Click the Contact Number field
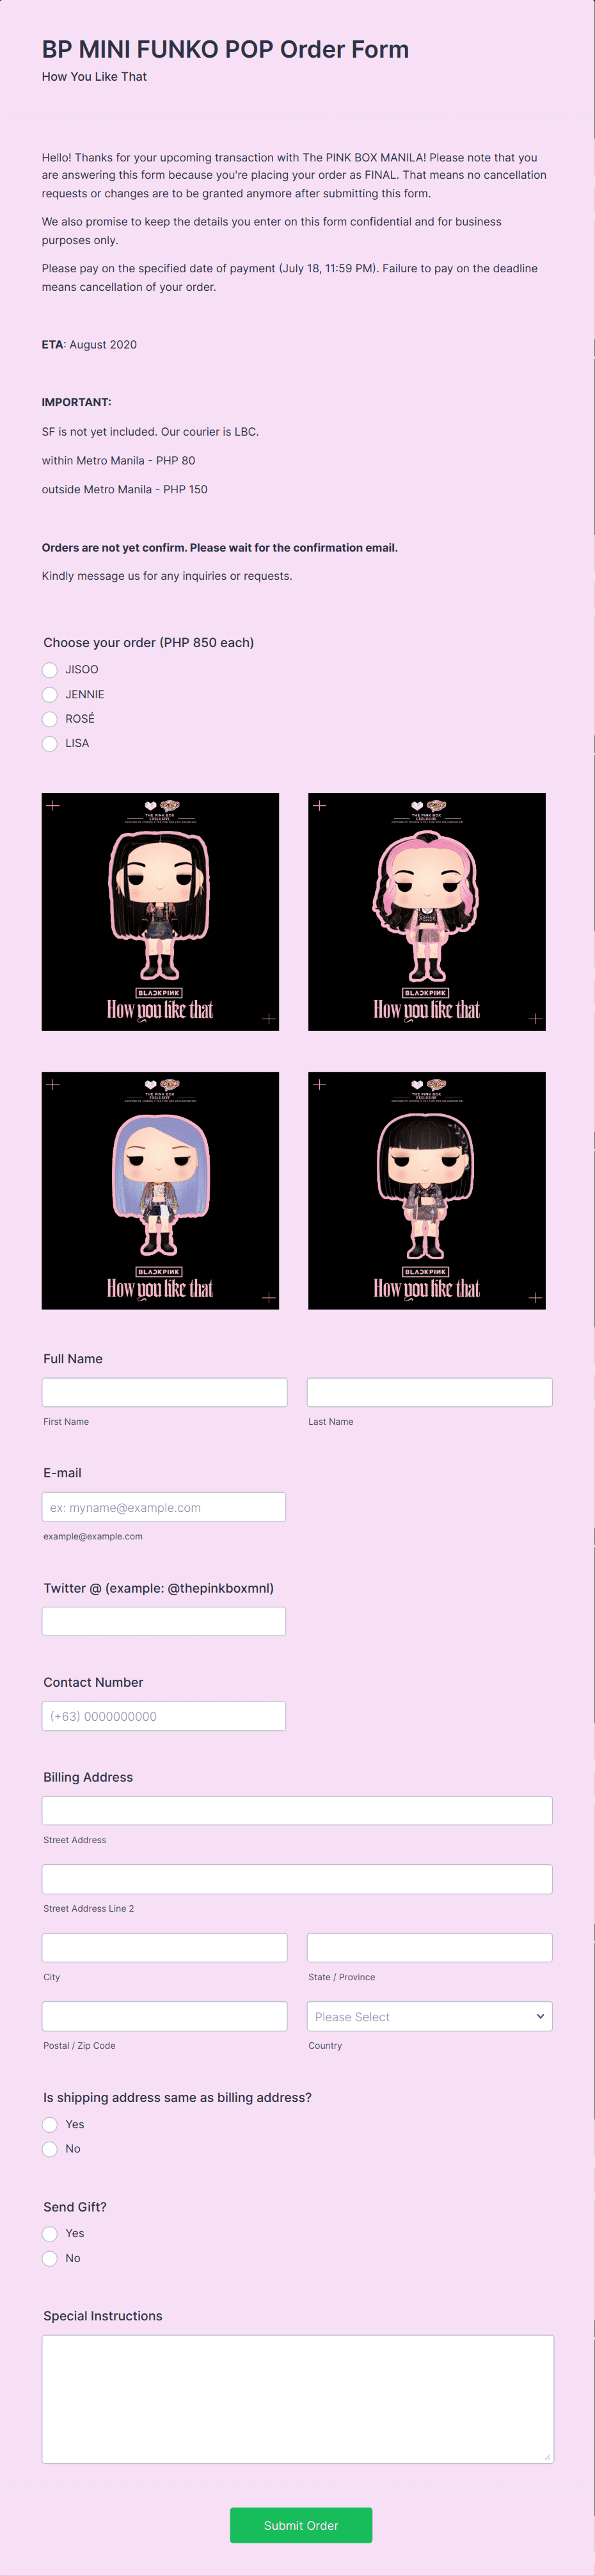This screenshot has height=2576, width=595. [x=164, y=1716]
